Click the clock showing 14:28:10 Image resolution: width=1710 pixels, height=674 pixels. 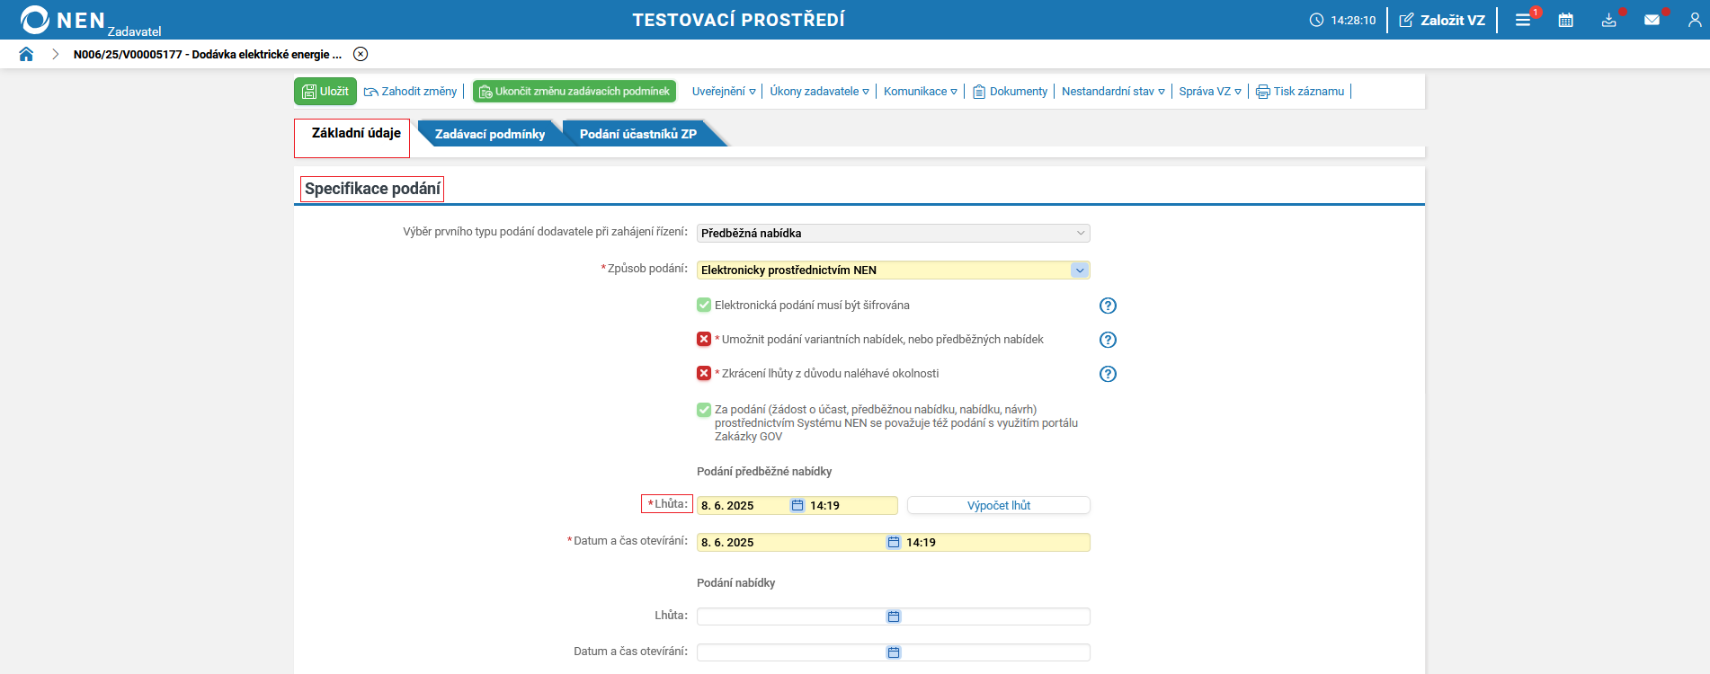pos(1342,20)
